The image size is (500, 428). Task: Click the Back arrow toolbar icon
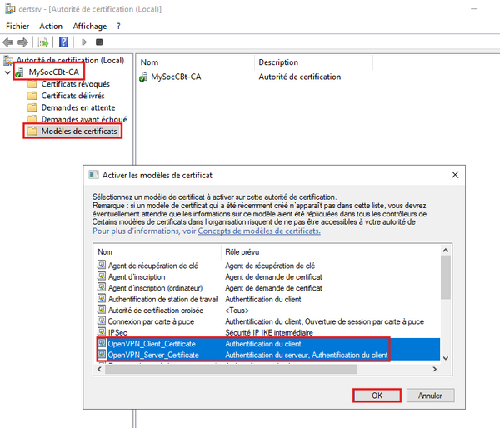[8, 42]
